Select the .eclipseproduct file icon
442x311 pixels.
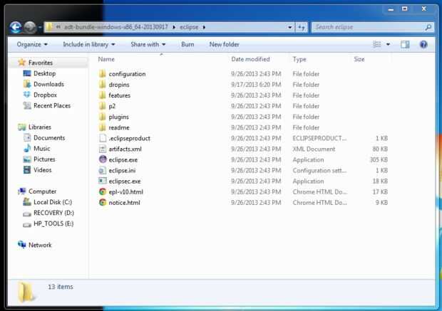point(103,138)
